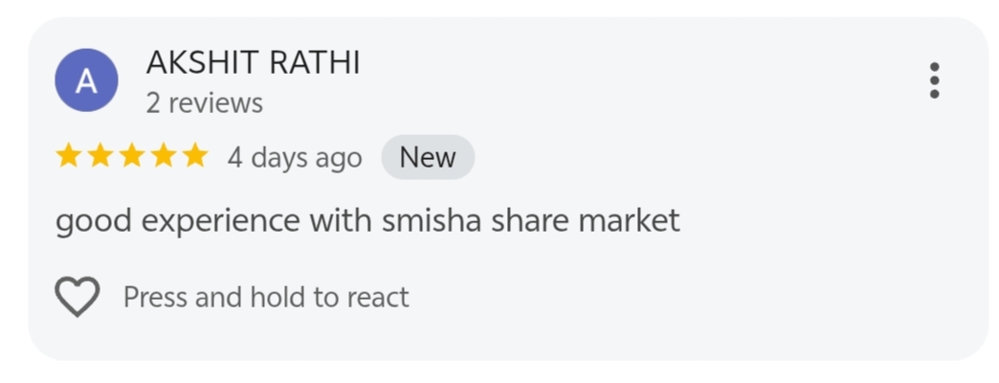Click the '4 days ago' timestamp
999x383 pixels.
coord(294,157)
